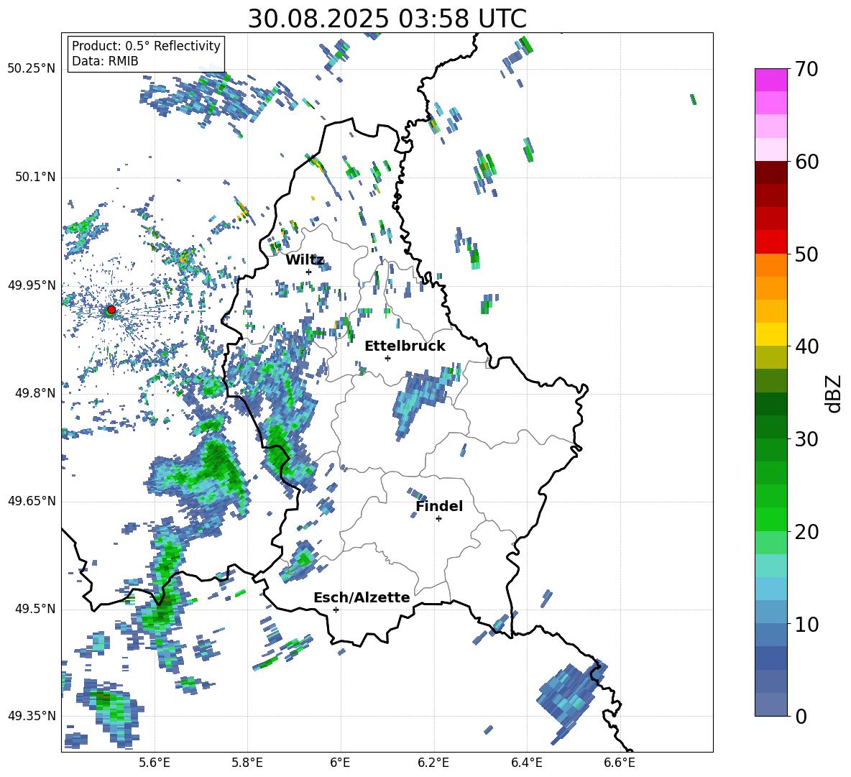Image resolution: width=851 pixels, height=777 pixels.
Task: Click the 6°E longitude label
Action: tap(340, 763)
